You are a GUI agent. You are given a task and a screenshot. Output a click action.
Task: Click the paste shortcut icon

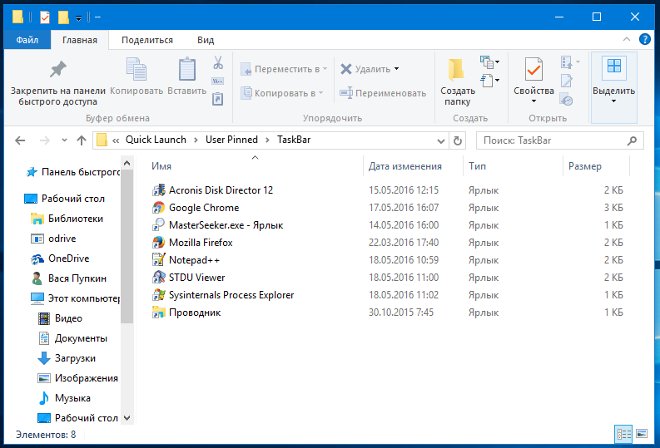(x=217, y=99)
